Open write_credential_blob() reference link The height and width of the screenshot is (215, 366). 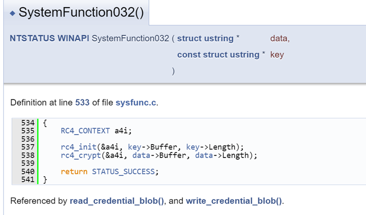click(x=234, y=201)
